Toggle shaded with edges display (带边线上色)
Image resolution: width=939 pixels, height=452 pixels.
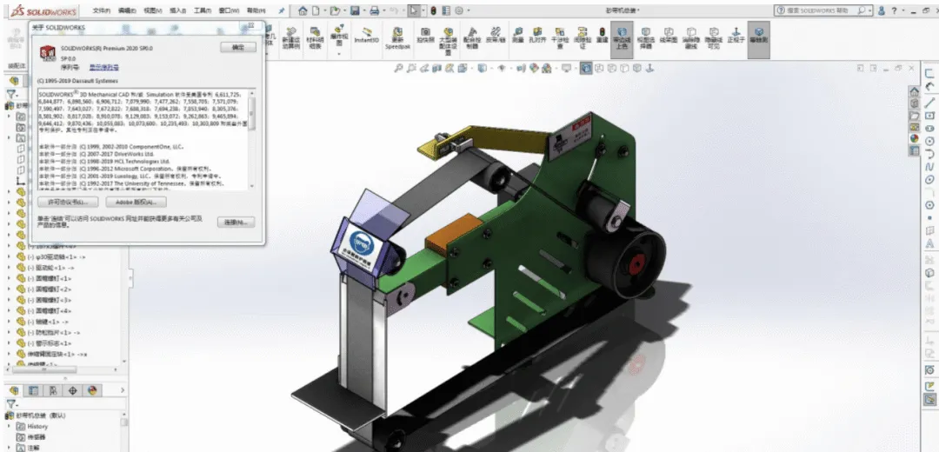pyautogui.click(x=623, y=37)
